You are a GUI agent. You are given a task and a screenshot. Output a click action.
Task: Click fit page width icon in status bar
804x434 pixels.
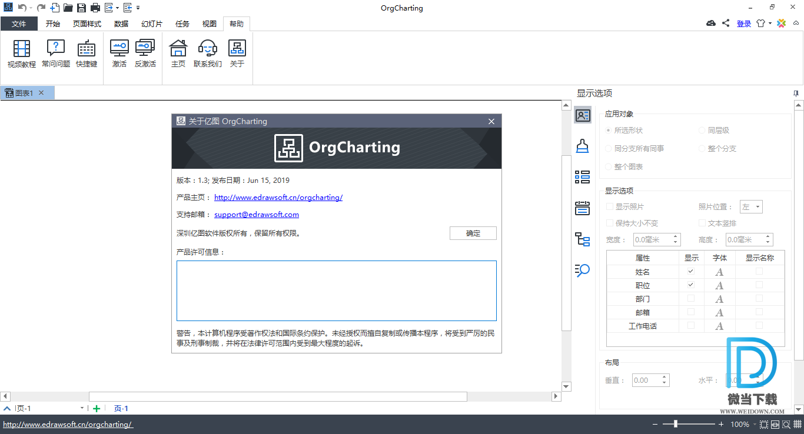click(x=775, y=425)
